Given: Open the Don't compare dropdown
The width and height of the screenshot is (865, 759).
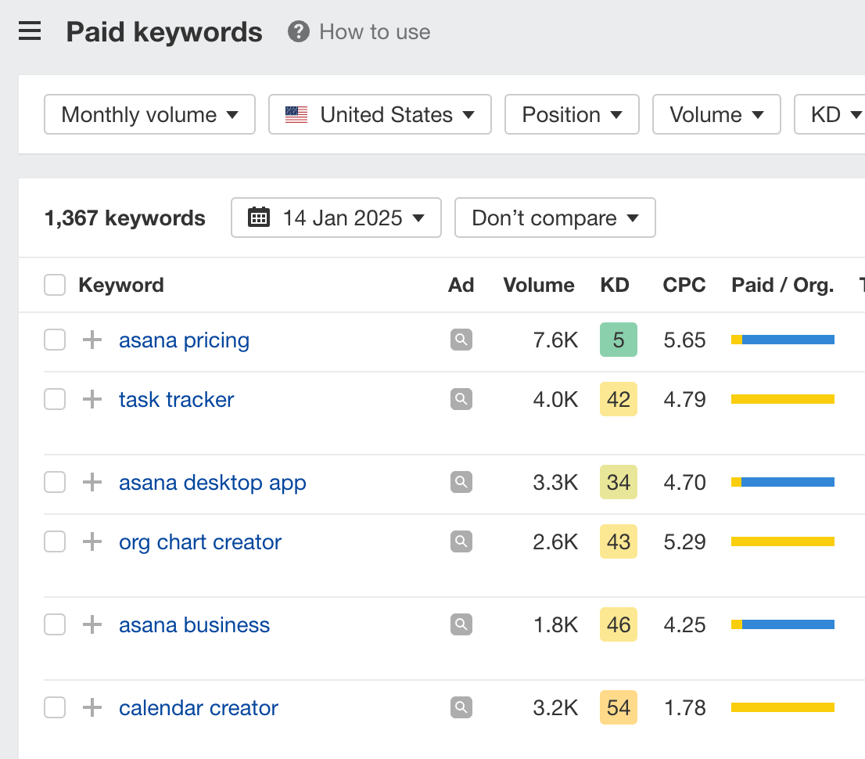Looking at the screenshot, I should coord(555,218).
